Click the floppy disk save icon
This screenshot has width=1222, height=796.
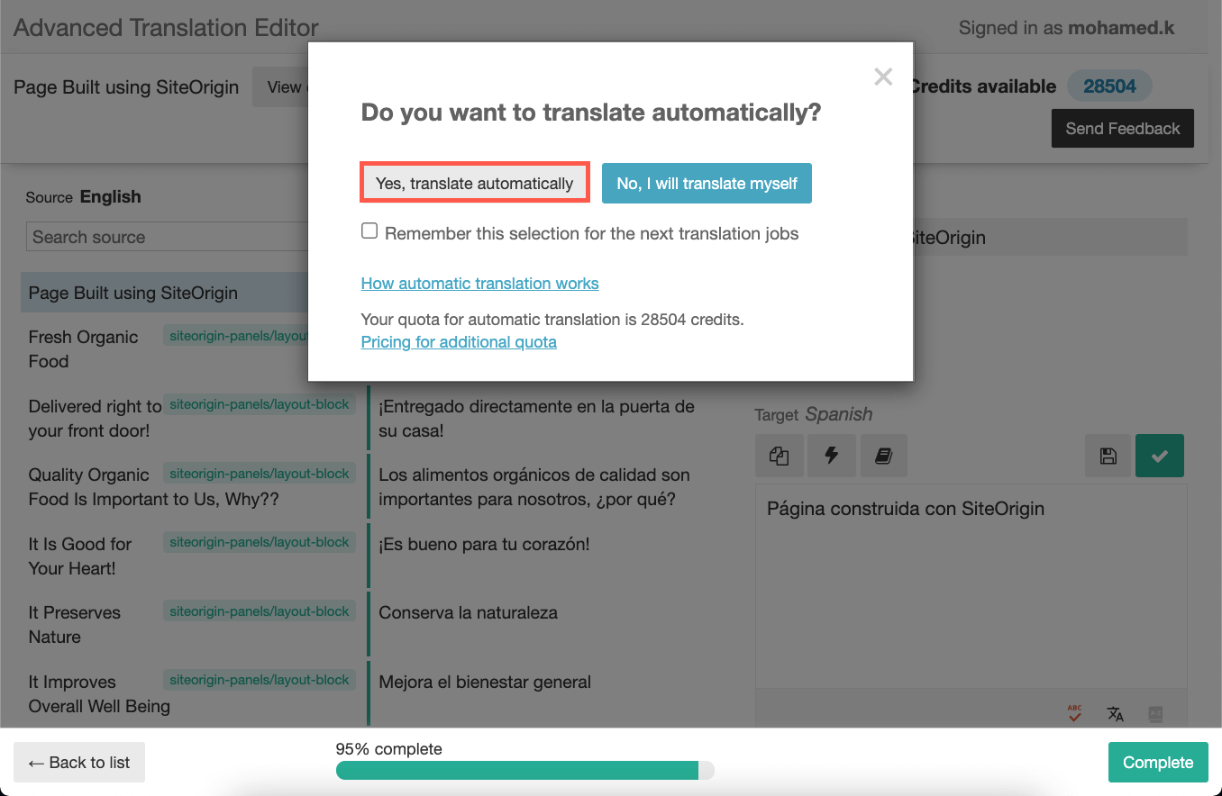point(1108,456)
